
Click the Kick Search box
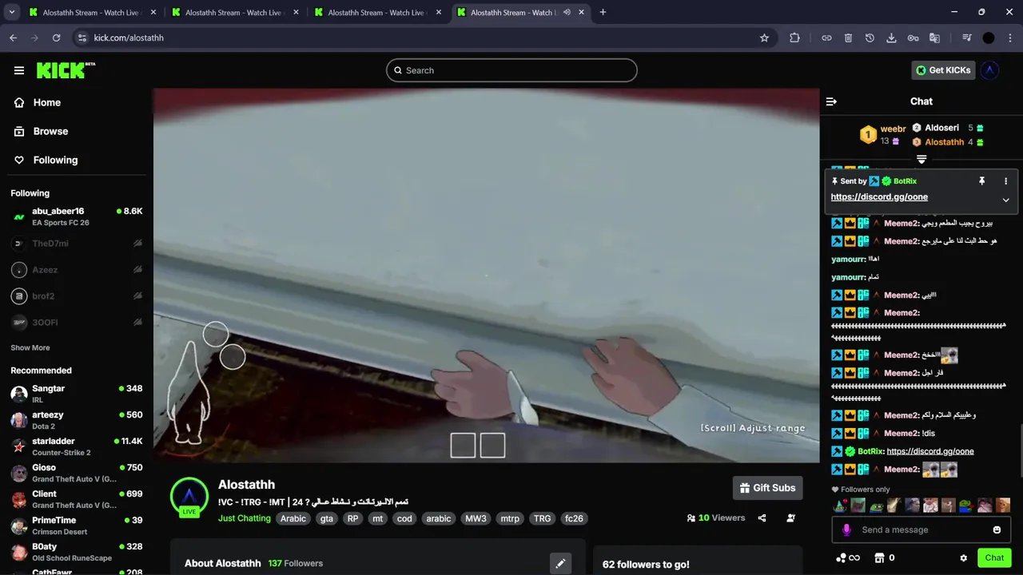click(x=511, y=70)
